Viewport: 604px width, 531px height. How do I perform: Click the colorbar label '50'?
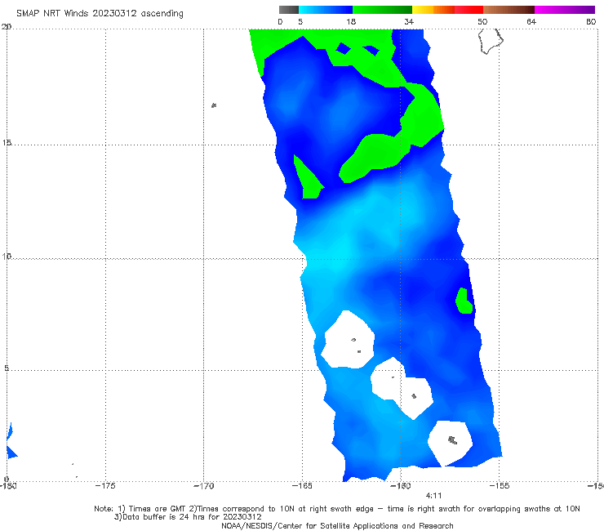point(482,21)
